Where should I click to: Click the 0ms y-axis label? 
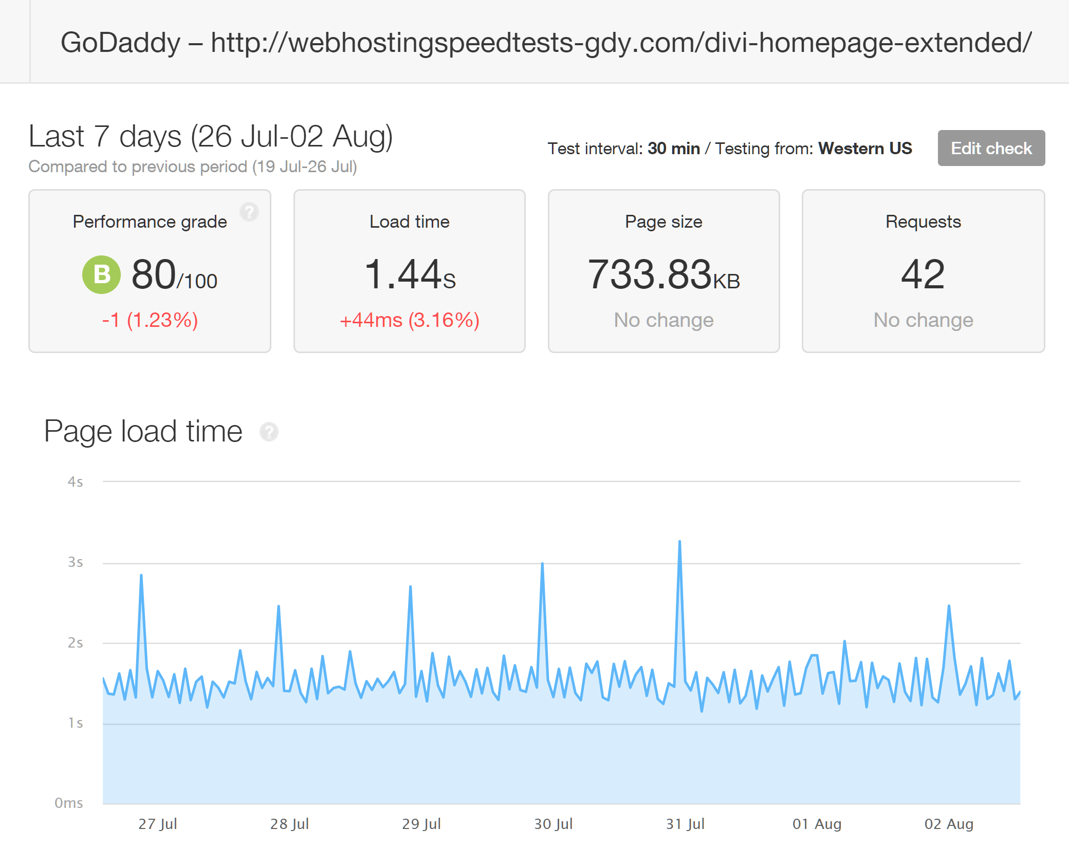69,803
